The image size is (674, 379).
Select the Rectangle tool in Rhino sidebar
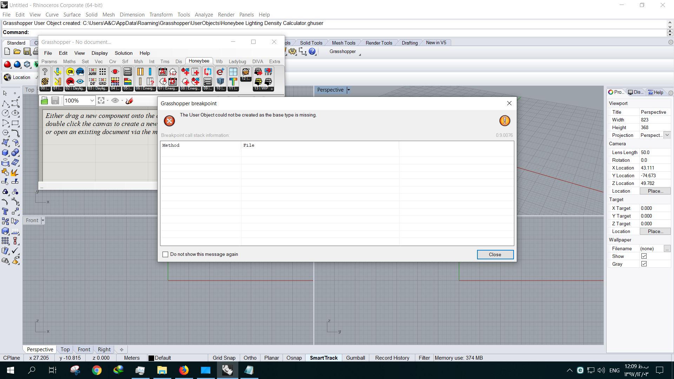point(15,123)
